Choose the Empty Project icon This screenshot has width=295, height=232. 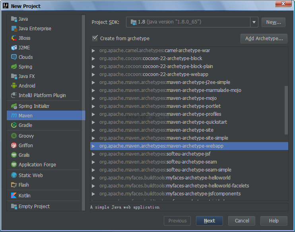coord(14,206)
